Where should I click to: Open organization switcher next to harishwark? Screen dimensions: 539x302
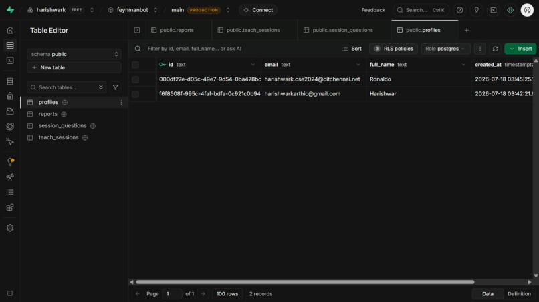92,10
